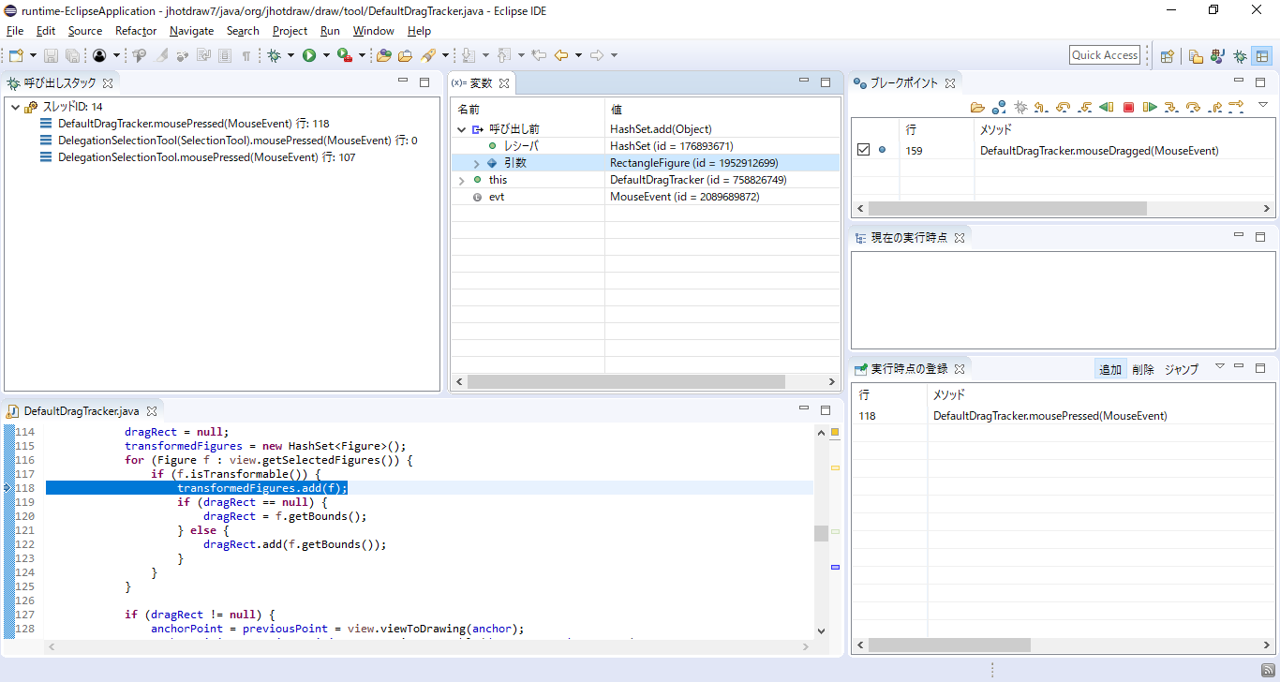Viewport: 1280px width, 682px height.
Task: Click the DefaultDragTracker.mouseDragged(MouseEvent) breakpoint entry
Action: pos(1099,150)
